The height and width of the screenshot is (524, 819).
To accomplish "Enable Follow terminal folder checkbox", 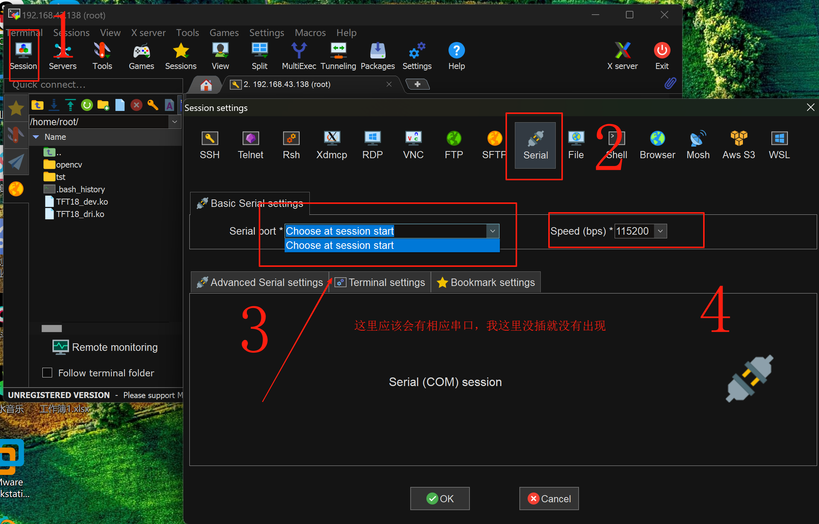I will (x=47, y=373).
